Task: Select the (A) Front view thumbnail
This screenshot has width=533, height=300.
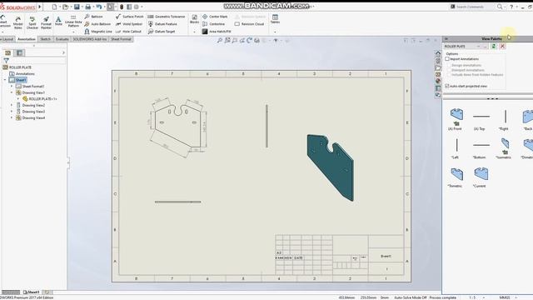Action: (x=456, y=115)
